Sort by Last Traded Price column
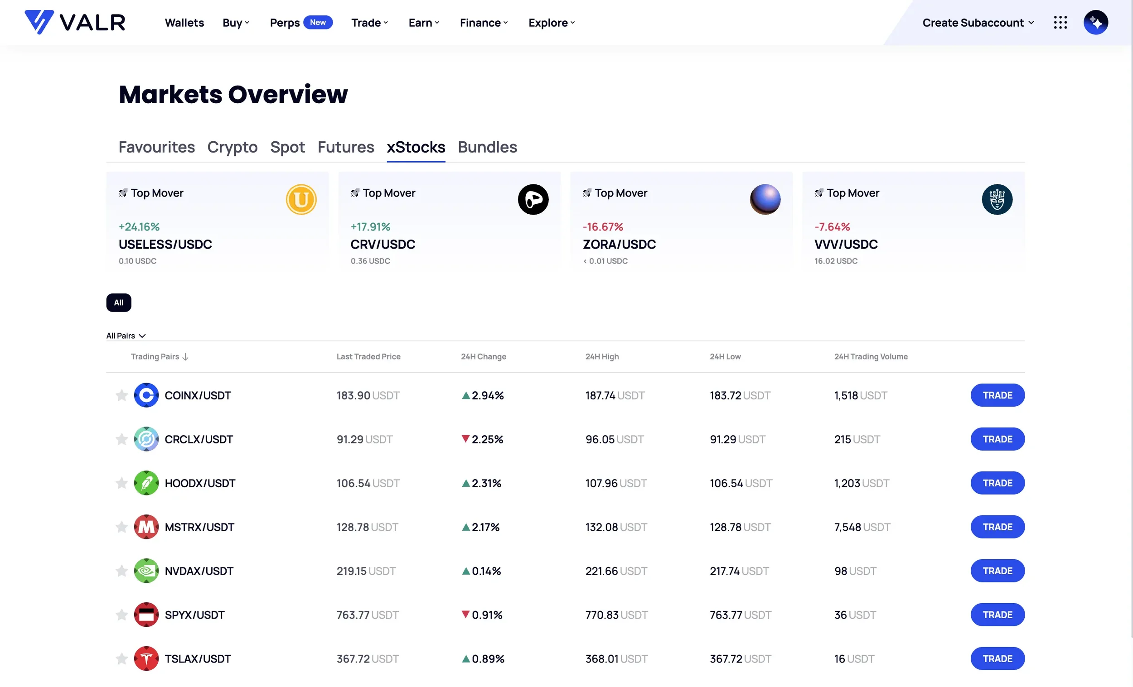Viewport: 1133px width, 687px height. (368, 356)
